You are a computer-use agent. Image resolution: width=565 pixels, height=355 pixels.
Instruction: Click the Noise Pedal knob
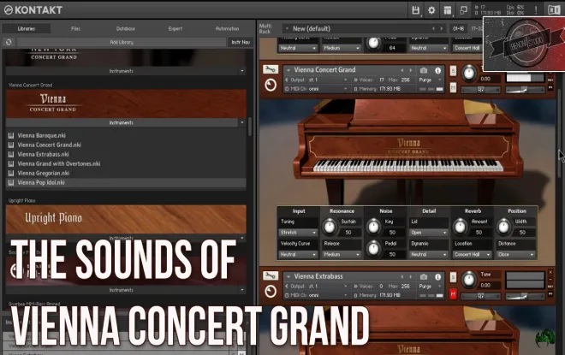pos(373,248)
